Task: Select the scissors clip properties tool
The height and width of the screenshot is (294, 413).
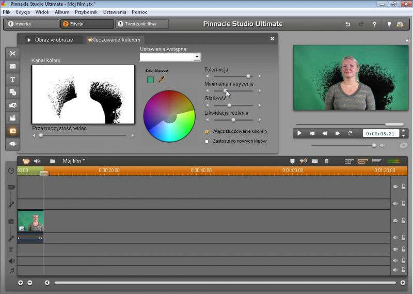Action: click(12, 54)
